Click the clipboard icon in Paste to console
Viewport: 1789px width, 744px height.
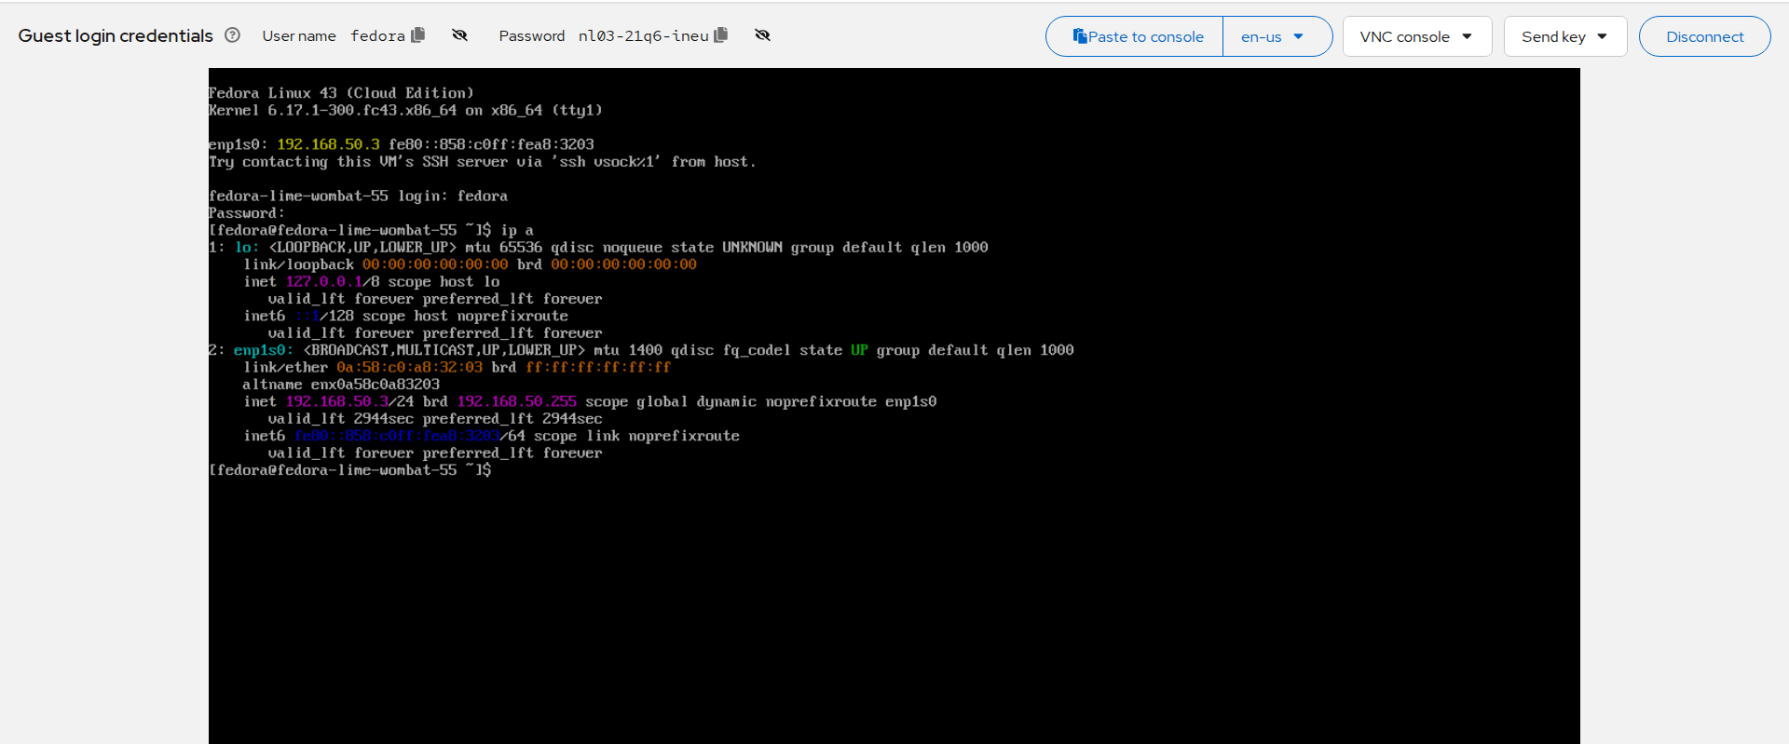pos(1080,36)
